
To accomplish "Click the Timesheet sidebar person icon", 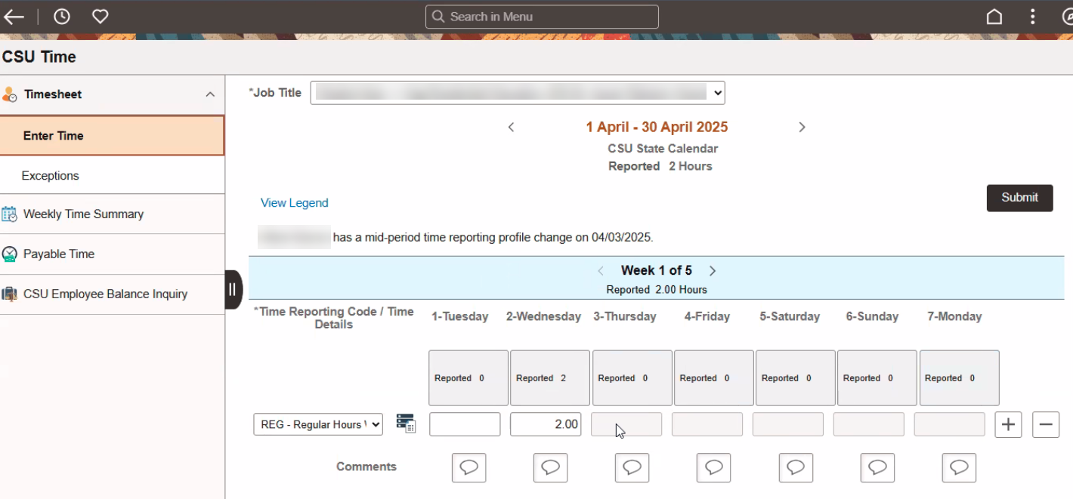I will point(10,94).
